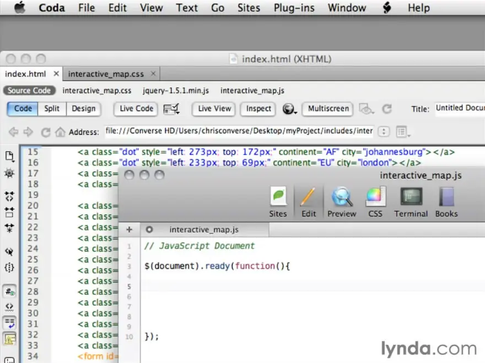Toggle highlight invalid code in sidebar
485x363 pixels.
point(9,307)
